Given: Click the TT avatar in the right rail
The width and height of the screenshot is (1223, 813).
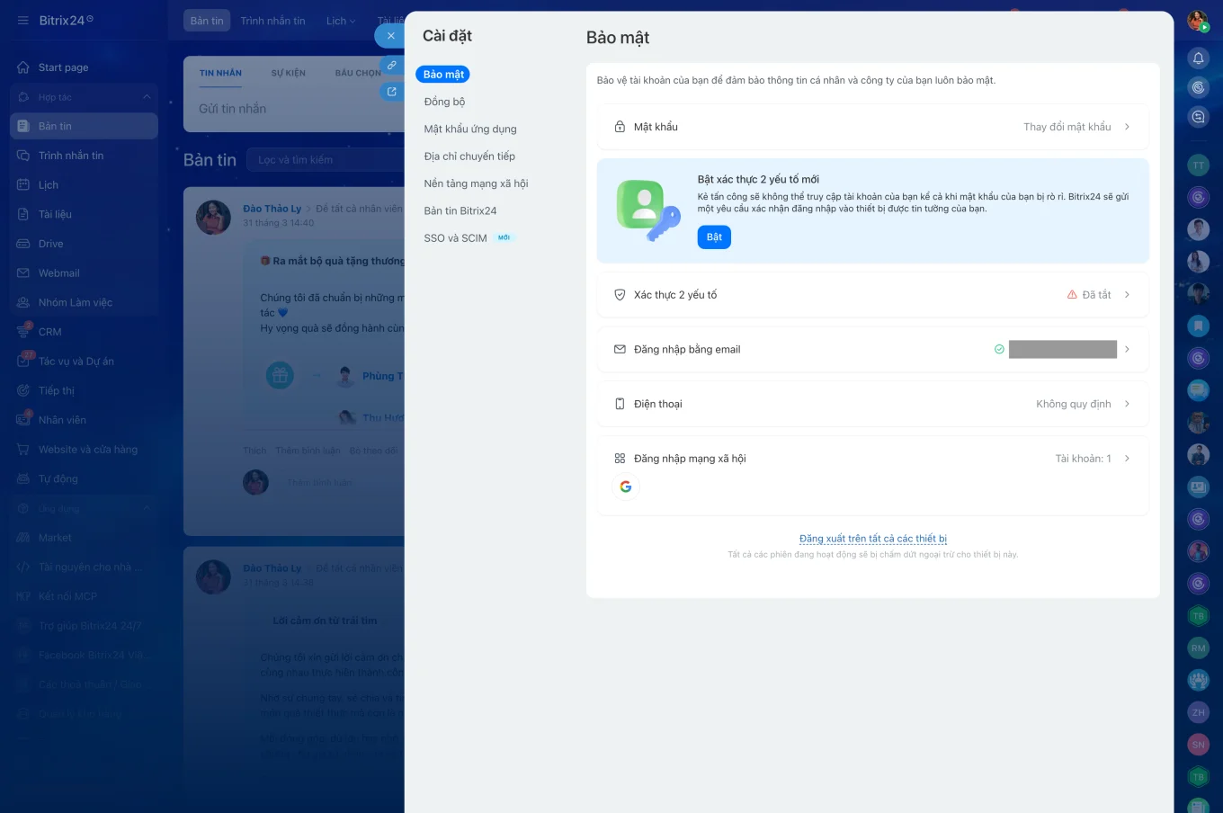Looking at the screenshot, I should click(1198, 165).
